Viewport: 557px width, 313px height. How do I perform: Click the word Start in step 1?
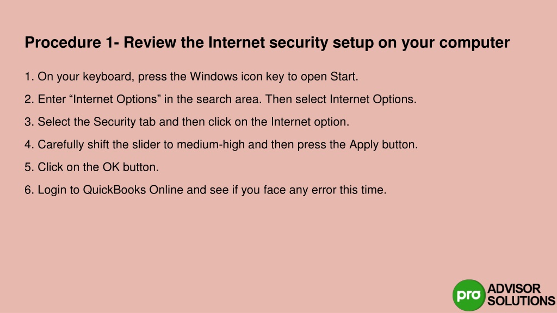(344, 77)
